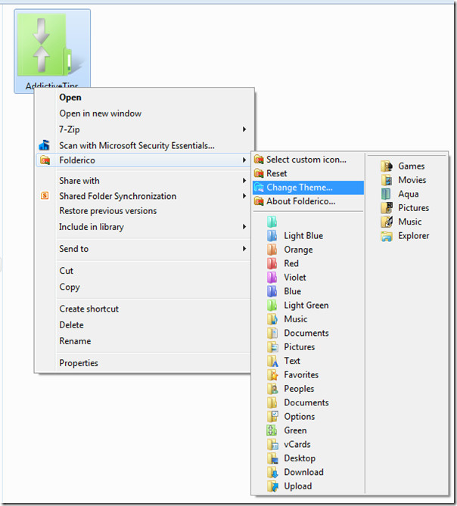This screenshot has height=506, width=457.
Task: Click the Documents label below Peoples
Action: click(x=306, y=402)
